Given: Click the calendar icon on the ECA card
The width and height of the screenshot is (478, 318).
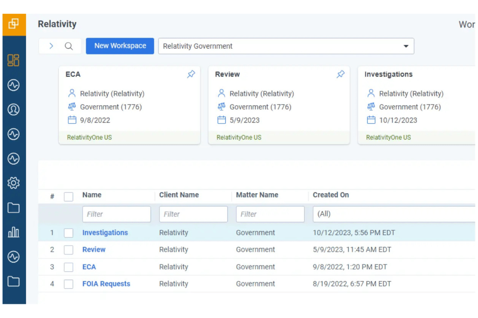Looking at the screenshot, I should pos(72,120).
